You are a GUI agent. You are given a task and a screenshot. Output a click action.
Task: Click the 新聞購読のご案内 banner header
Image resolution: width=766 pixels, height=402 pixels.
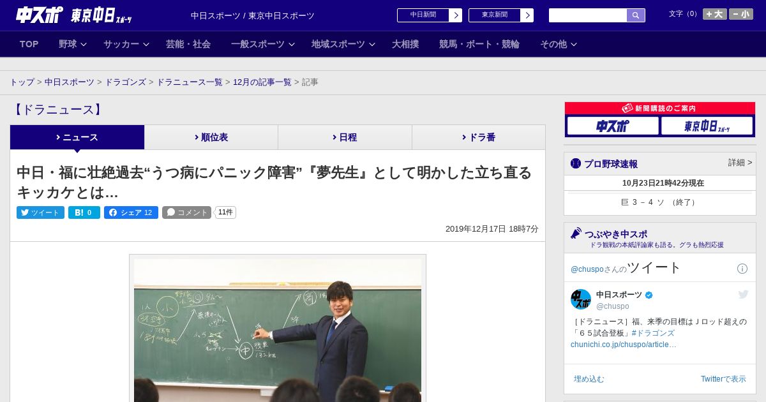[x=660, y=108]
